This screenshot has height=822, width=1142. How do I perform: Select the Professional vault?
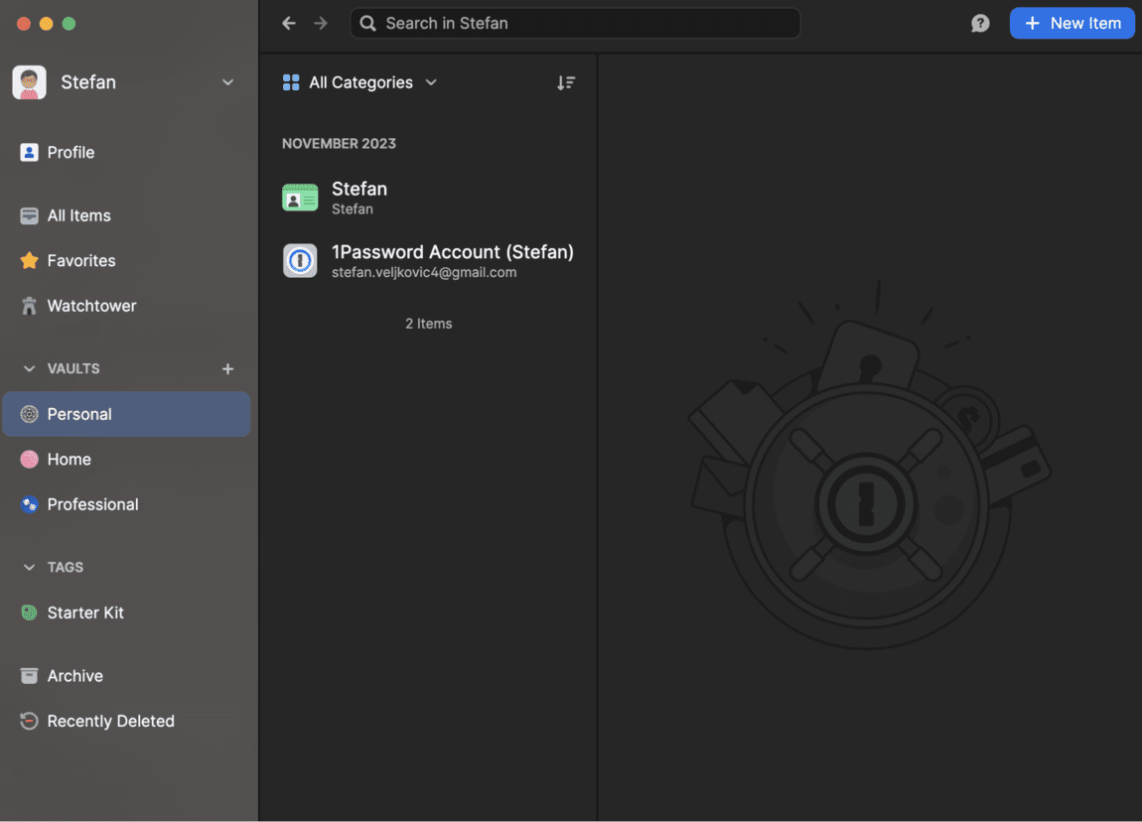[127, 504]
